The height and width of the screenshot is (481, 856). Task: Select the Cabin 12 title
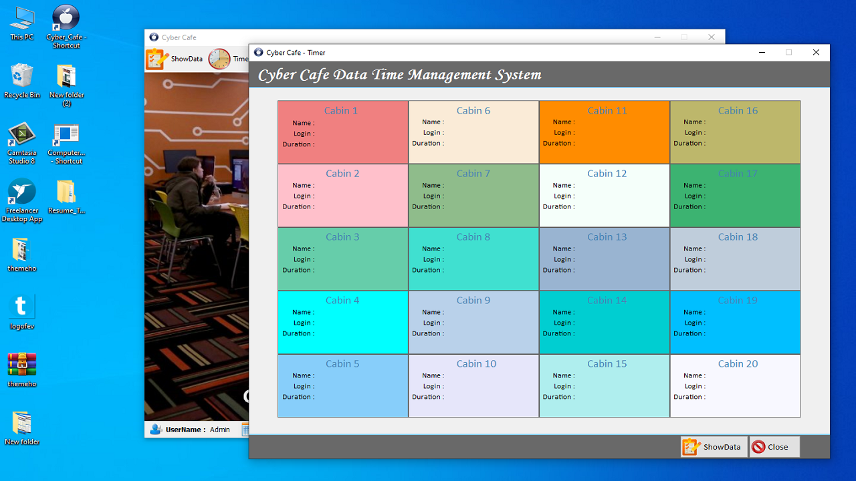coord(607,174)
